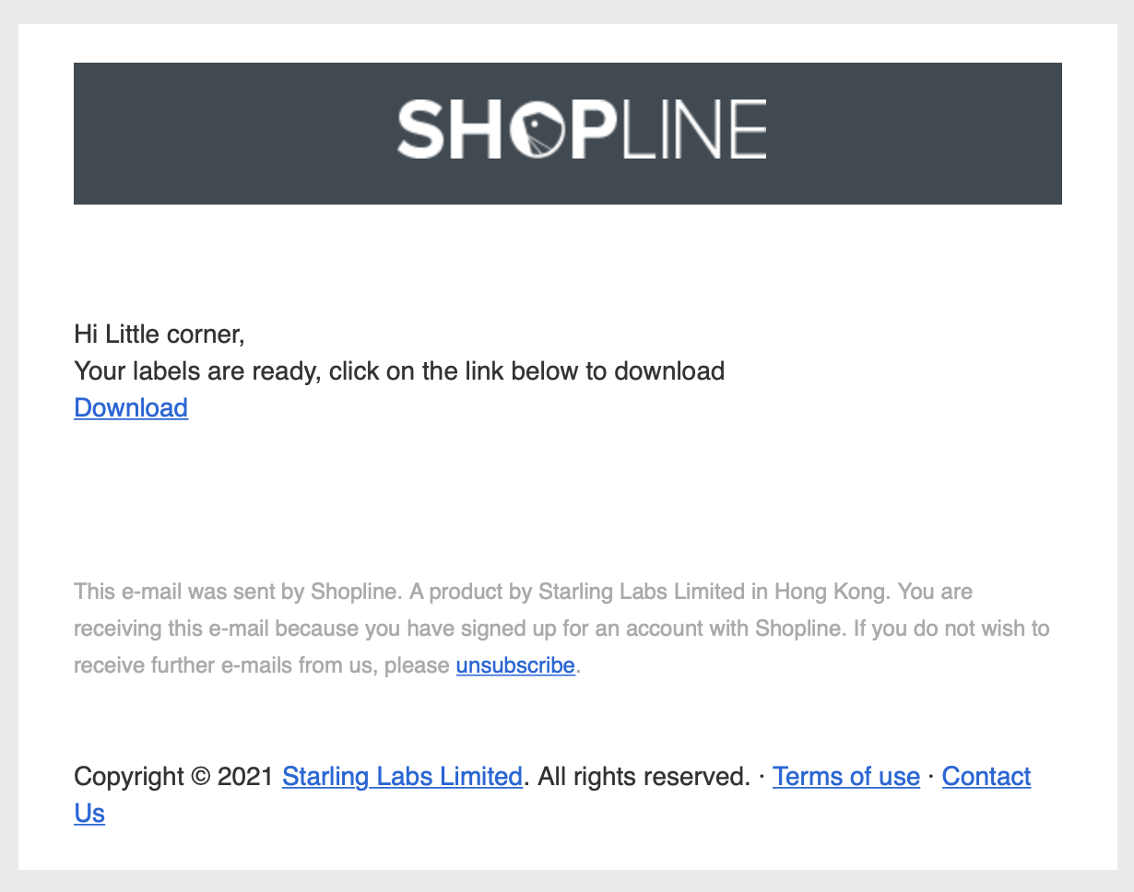Click the thin LINE part of logo
1134x892 pixels.
pyautogui.click(x=691, y=130)
